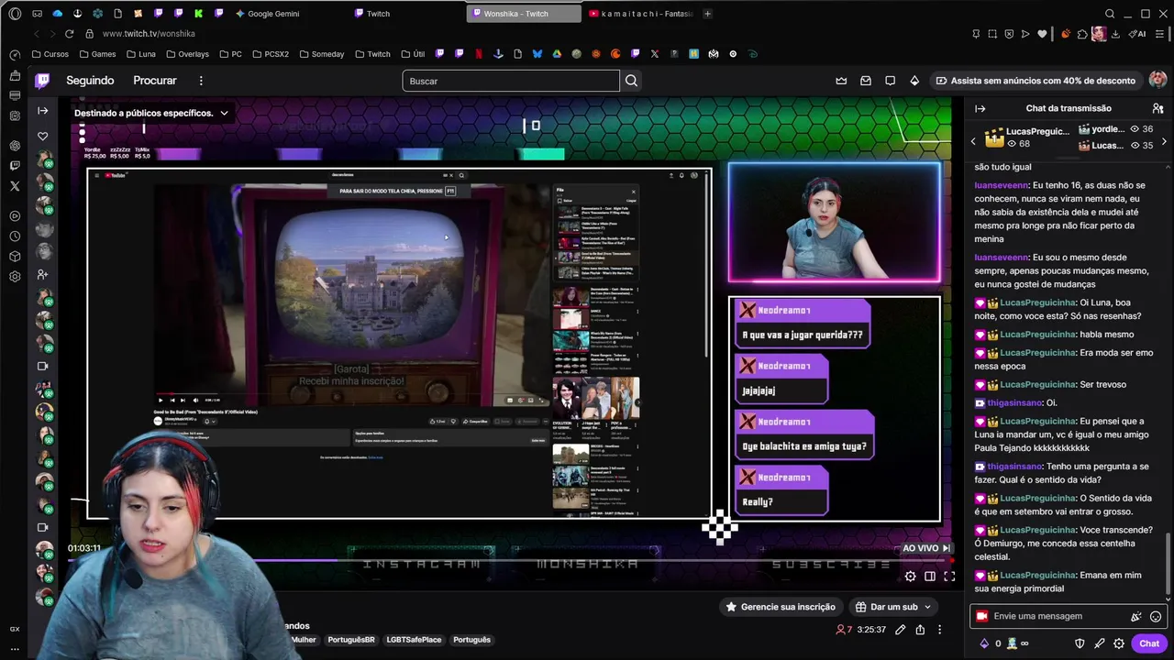
Task: Open the player settings gear
Action: click(910, 577)
